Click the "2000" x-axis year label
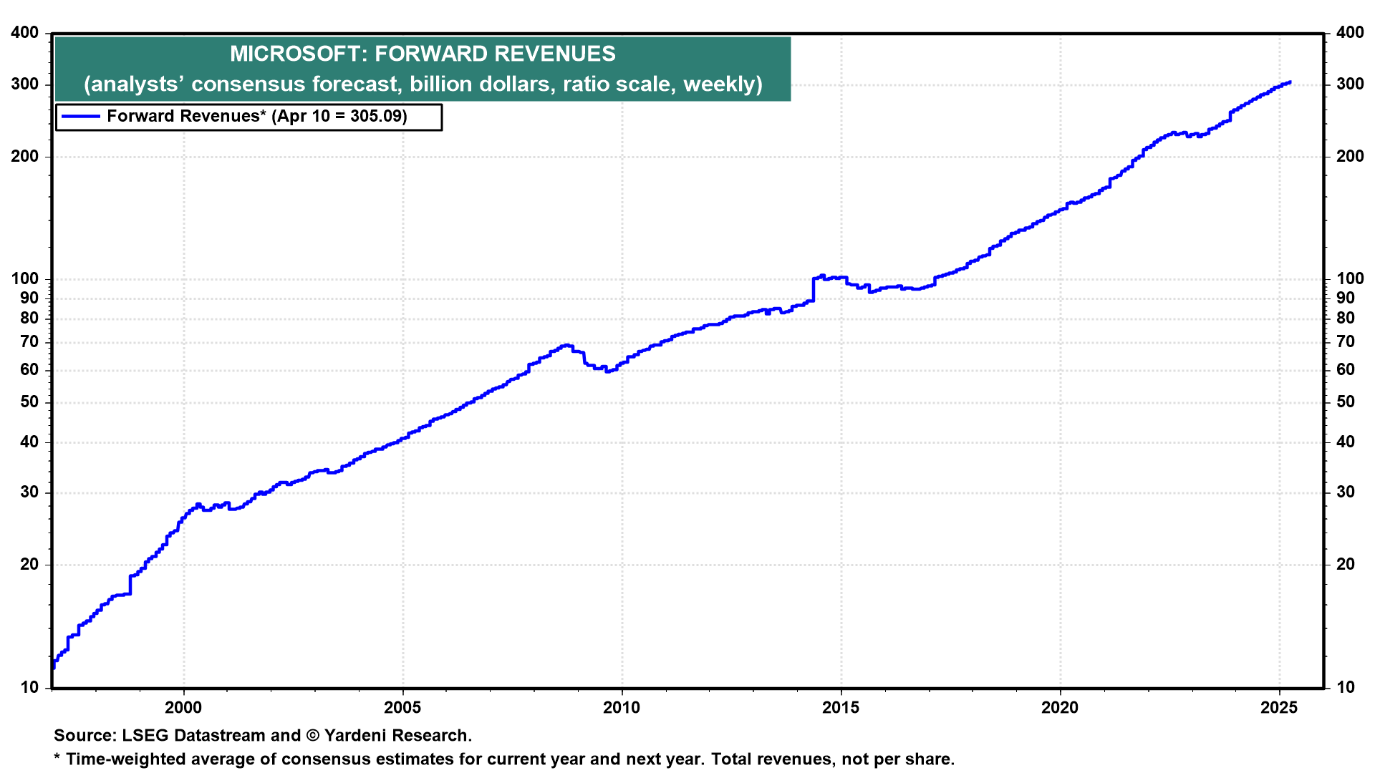Viewport: 1375px width, 773px height. (183, 708)
